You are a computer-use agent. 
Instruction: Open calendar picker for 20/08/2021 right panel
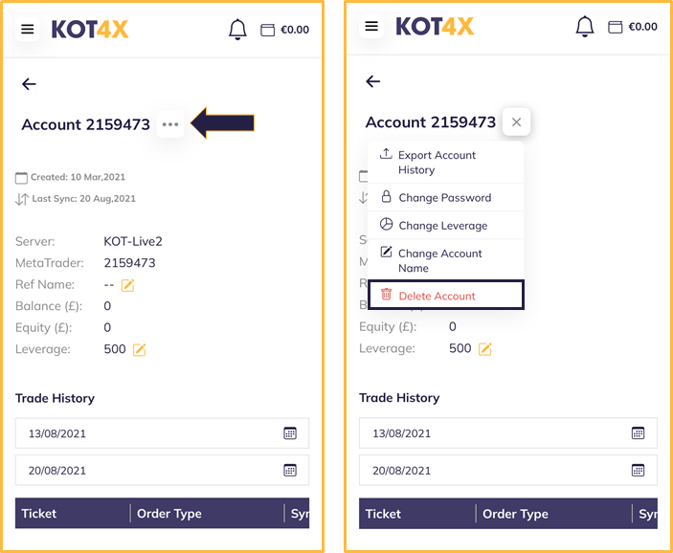pos(638,471)
